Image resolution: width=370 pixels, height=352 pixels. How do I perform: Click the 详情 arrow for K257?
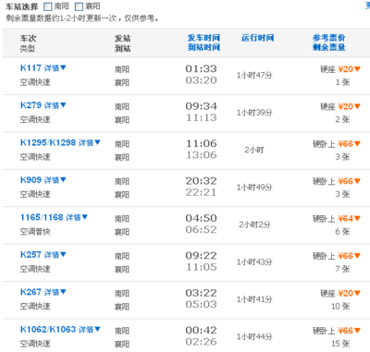63,254
